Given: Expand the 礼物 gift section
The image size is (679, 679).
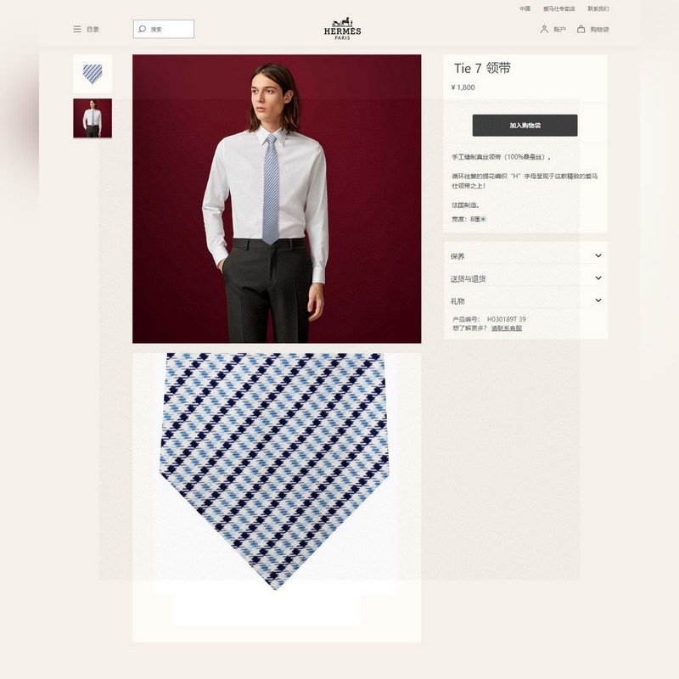Looking at the screenshot, I should [x=525, y=300].
